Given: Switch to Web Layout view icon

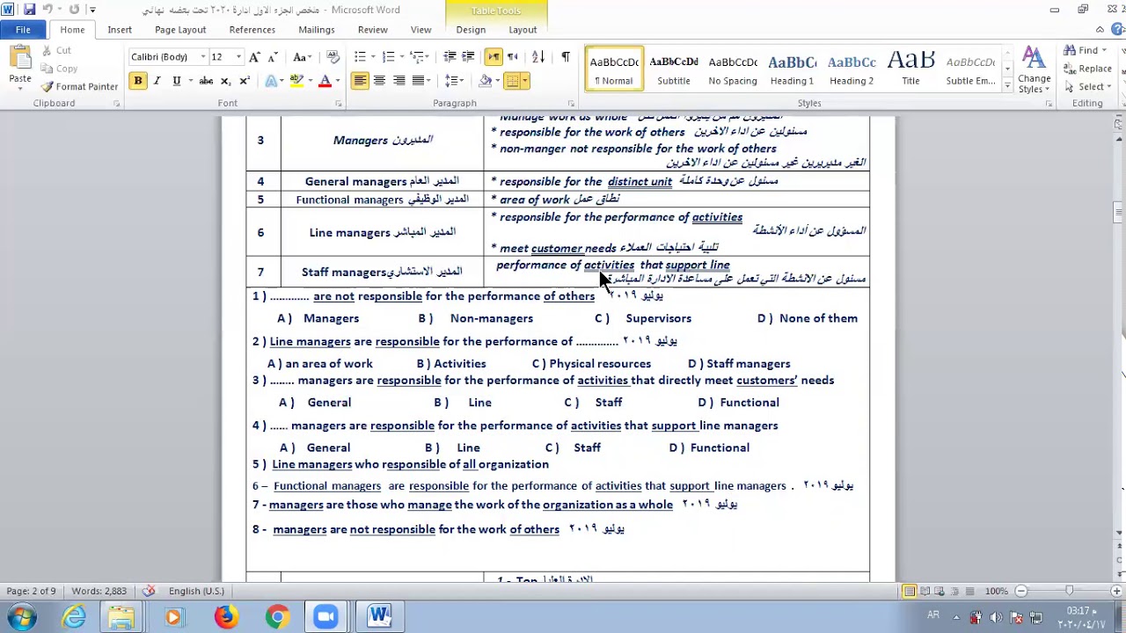Looking at the screenshot, I should 940,591.
